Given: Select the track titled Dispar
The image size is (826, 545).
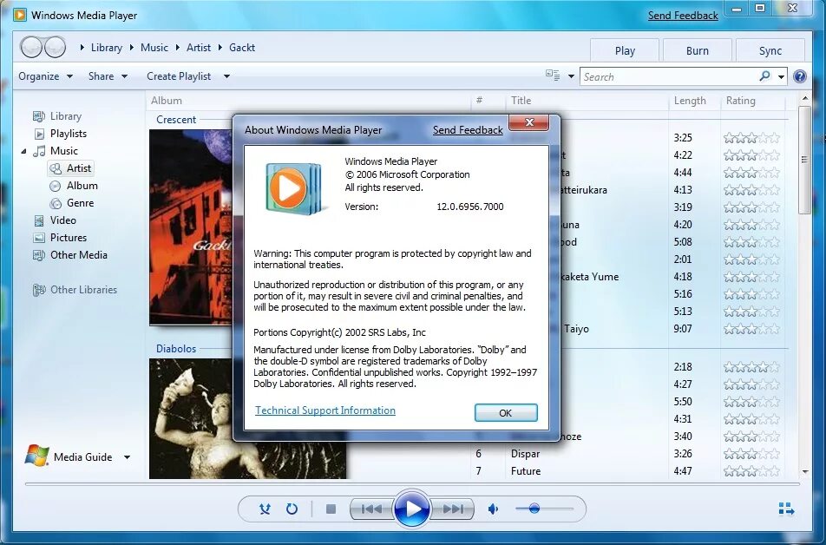Looking at the screenshot, I should pyautogui.click(x=525, y=454).
